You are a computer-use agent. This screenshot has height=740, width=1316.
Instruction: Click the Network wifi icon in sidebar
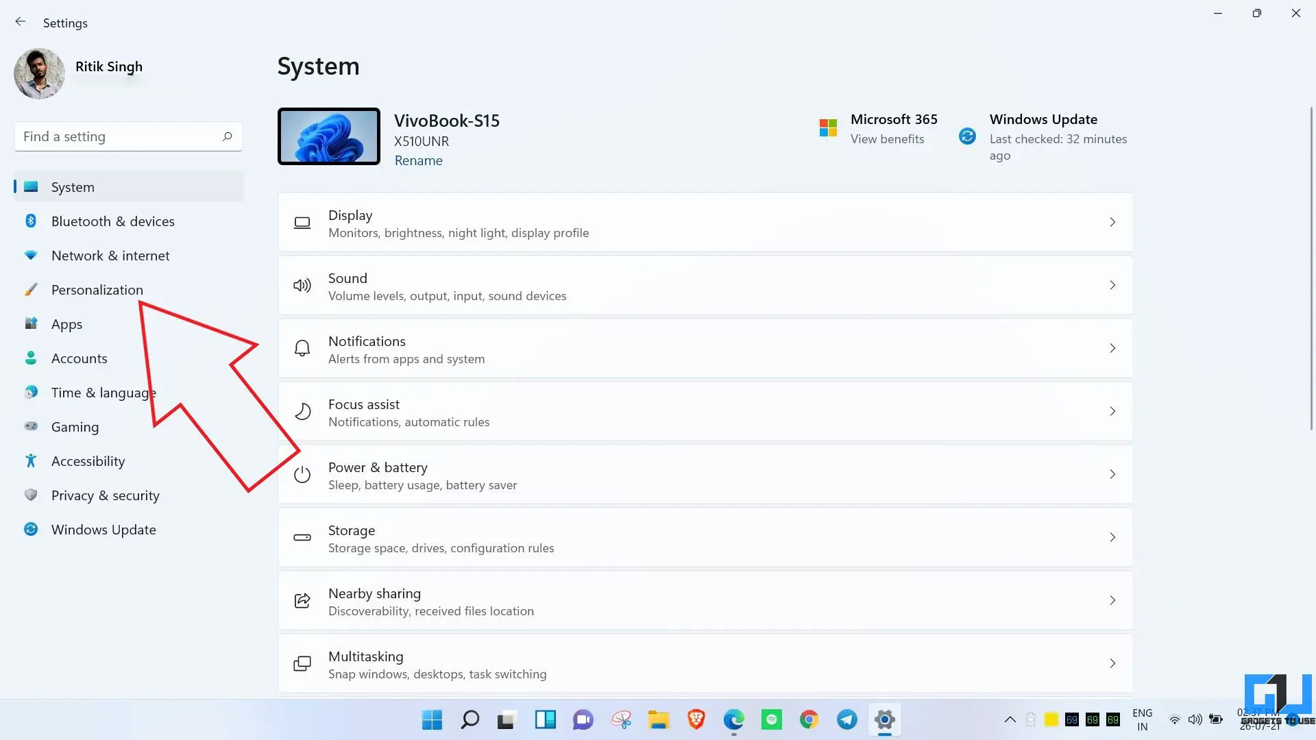coord(31,255)
